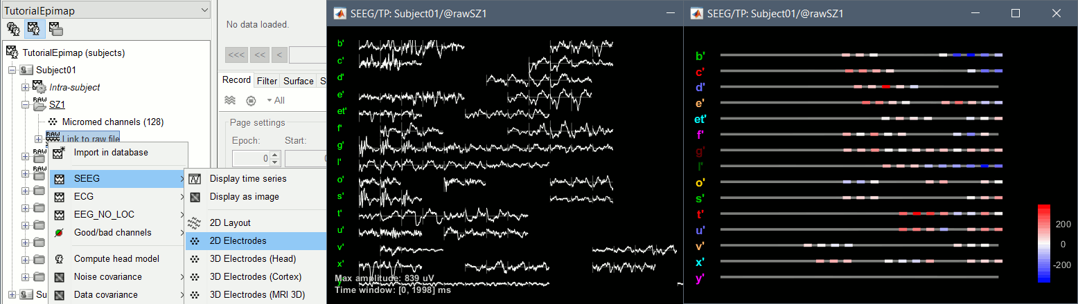
Task: Open the Filter tab
Action: point(267,81)
